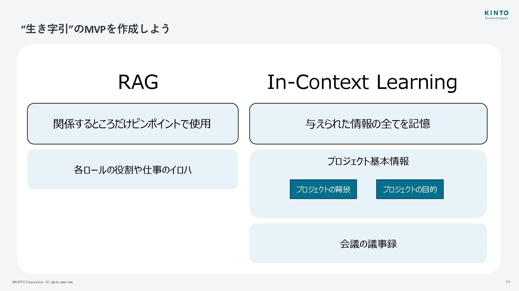Click the KINTO Technologies logo
The image size is (519, 291).
click(x=497, y=15)
